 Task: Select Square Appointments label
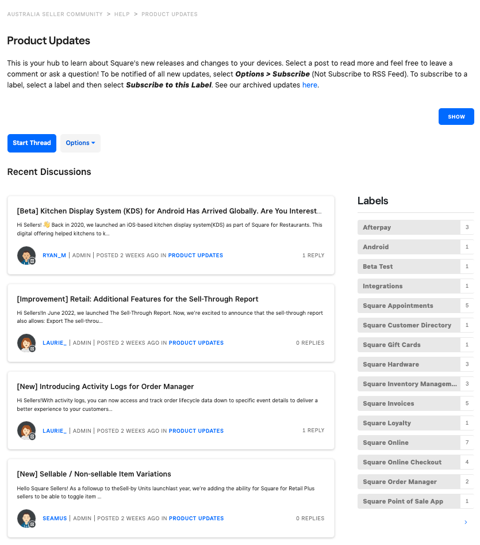398,306
